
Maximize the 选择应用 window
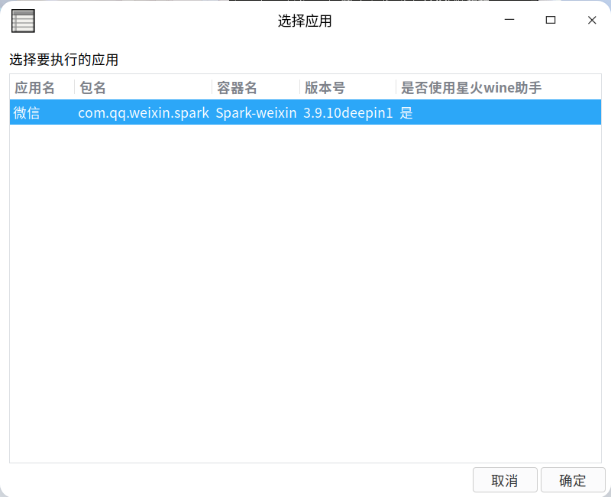coord(551,20)
